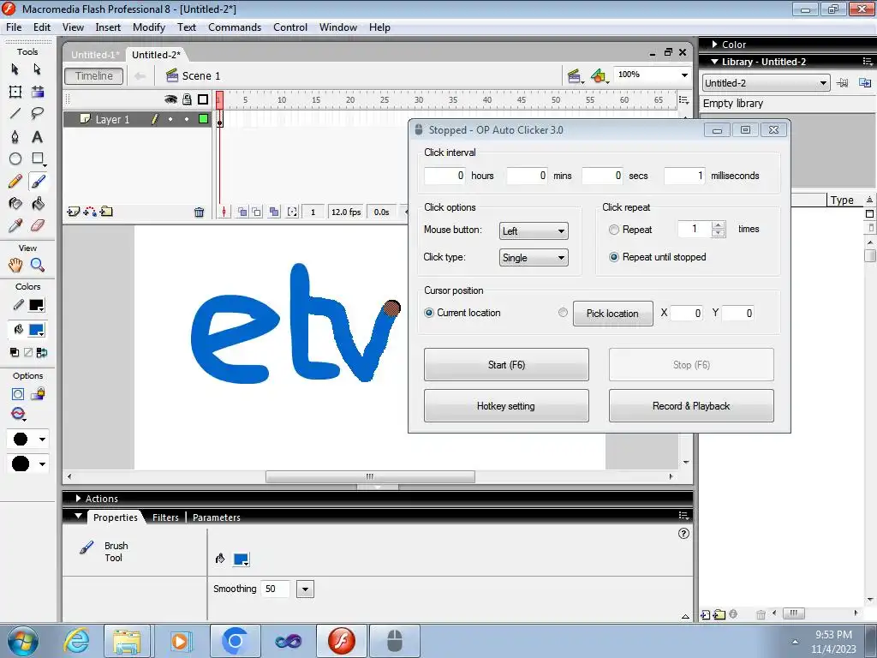
Task: Select the Selection arrow tool
Action: [15, 69]
